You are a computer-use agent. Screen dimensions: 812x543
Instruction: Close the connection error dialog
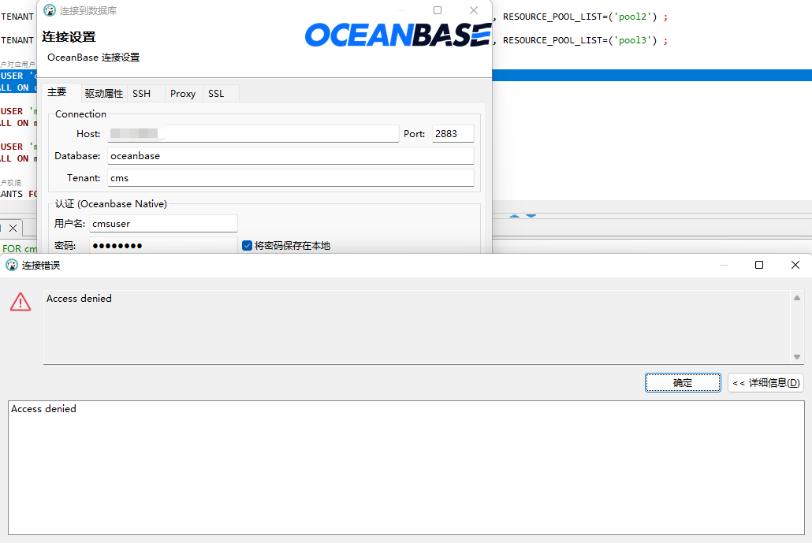[795, 265]
